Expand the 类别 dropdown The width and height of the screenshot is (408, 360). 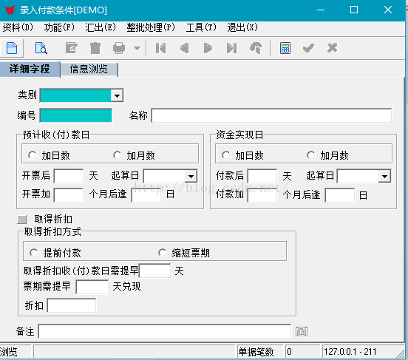tap(117, 95)
